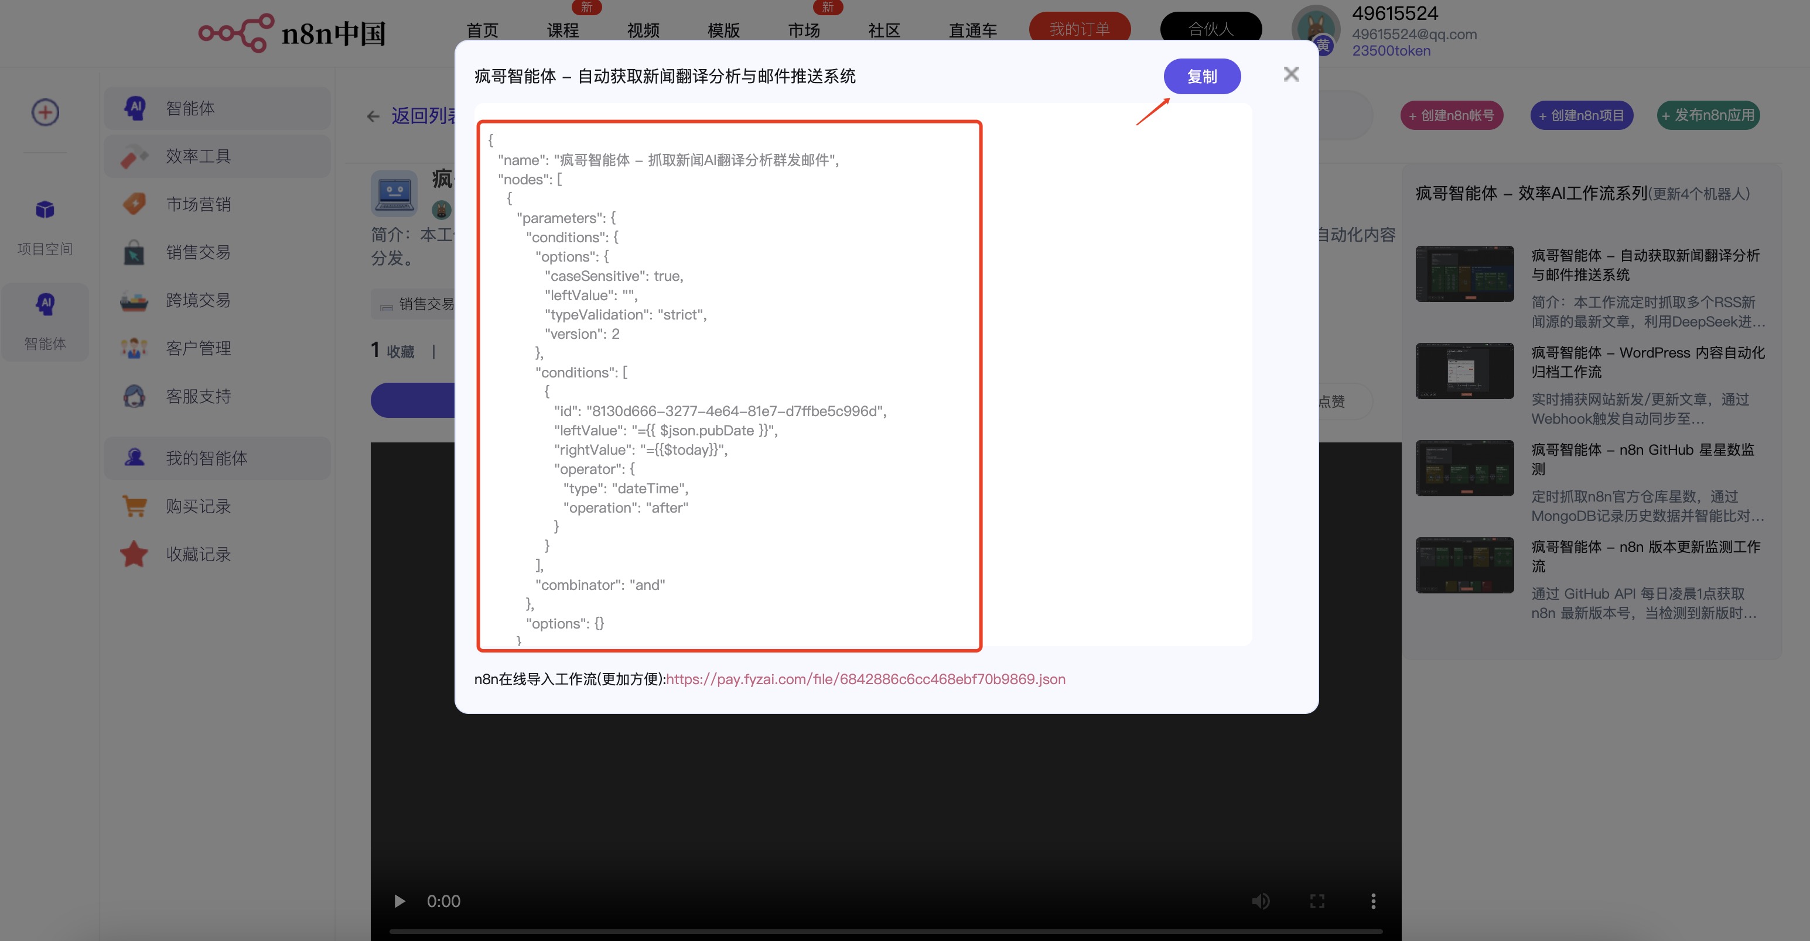This screenshot has width=1810, height=941.
Task: Open title 疯哥智能体 – WordPress 内容自动化归档工作流
Action: coord(1648,362)
